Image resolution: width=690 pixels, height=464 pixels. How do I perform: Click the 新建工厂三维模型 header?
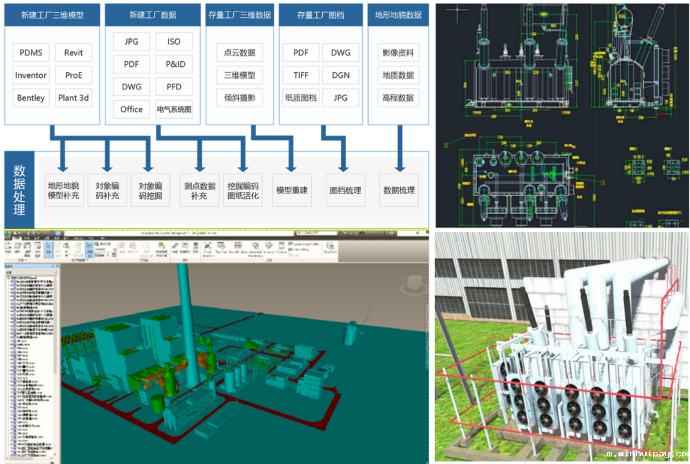pyautogui.click(x=52, y=15)
